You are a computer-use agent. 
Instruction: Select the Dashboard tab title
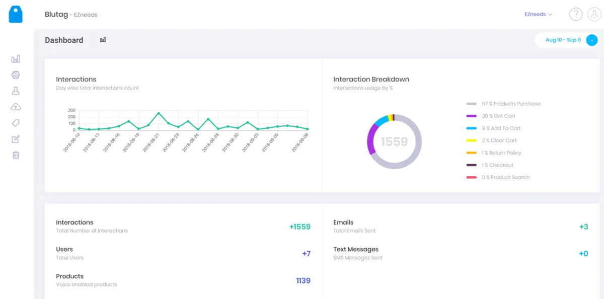click(x=64, y=40)
